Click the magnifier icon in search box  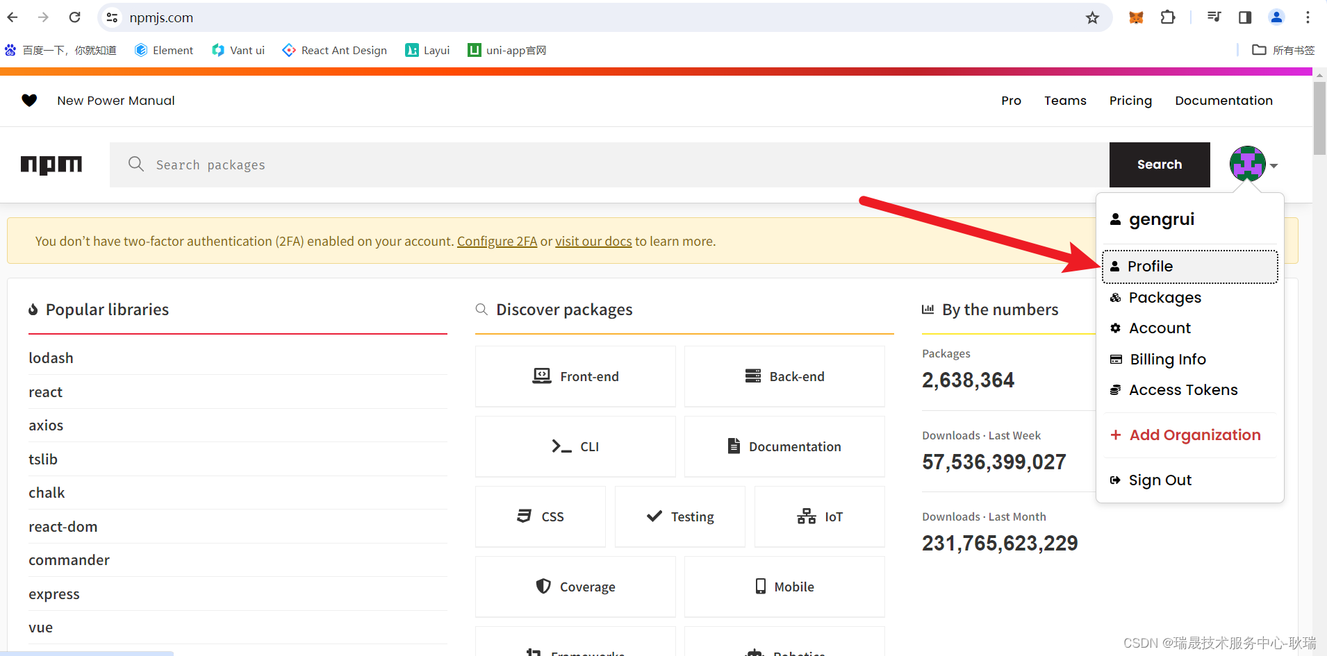tap(136, 164)
